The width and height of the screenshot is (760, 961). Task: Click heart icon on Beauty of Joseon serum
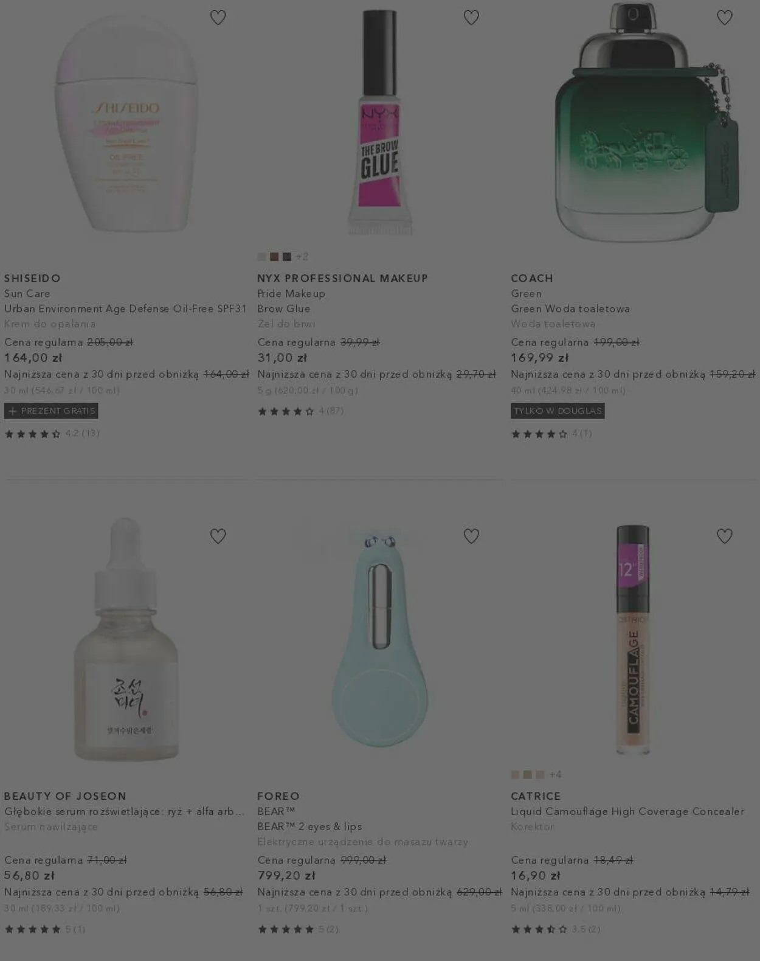click(218, 536)
